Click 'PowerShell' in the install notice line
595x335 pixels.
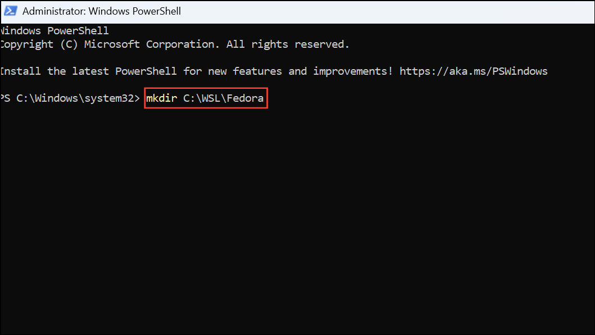point(146,71)
